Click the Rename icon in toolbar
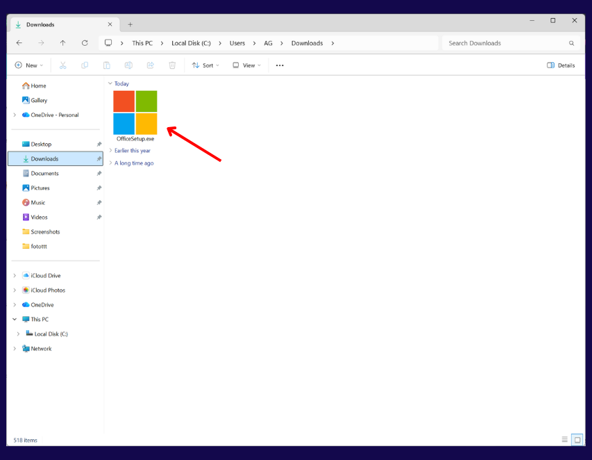Image resolution: width=592 pixels, height=460 pixels. click(x=128, y=65)
